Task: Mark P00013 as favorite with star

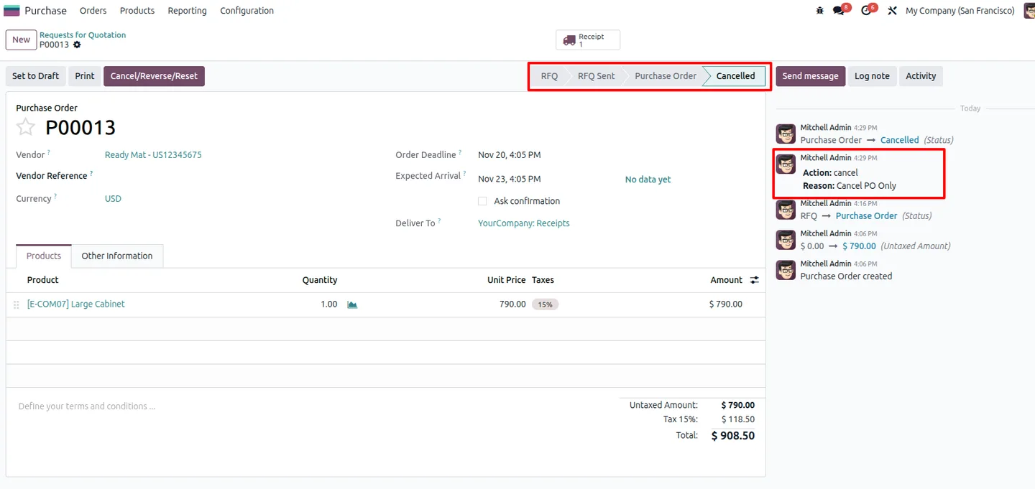Action: click(x=26, y=127)
